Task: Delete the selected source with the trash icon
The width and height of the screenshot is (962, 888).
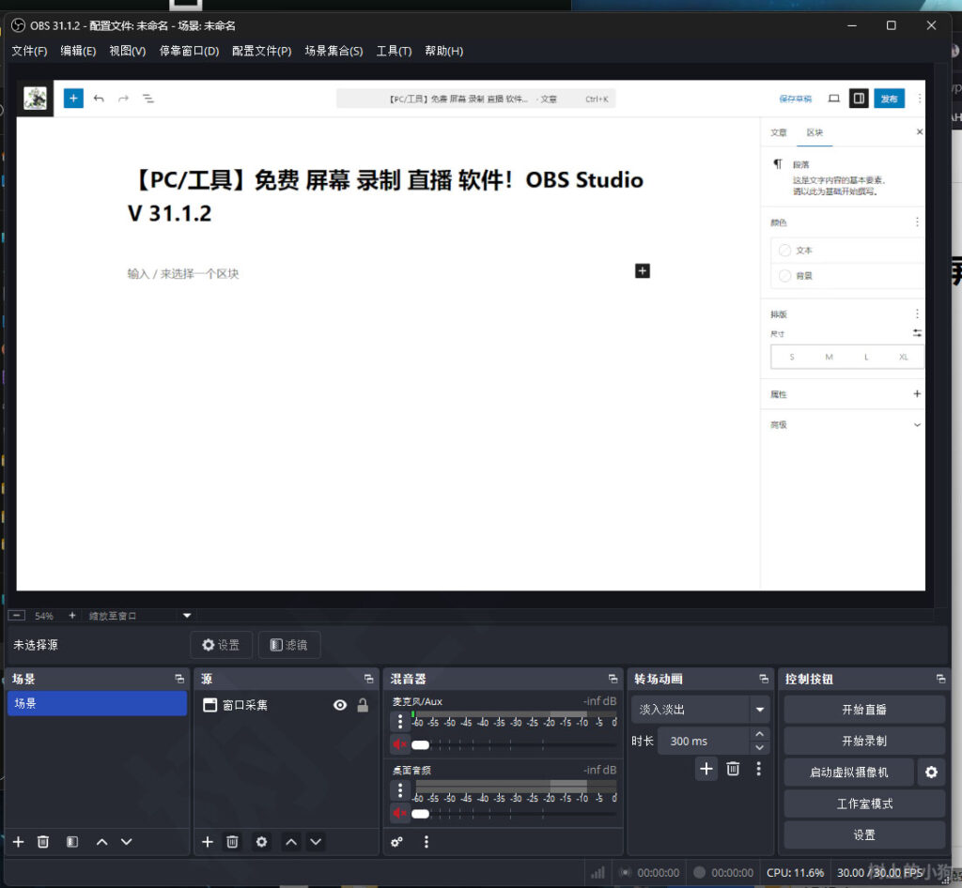Action: tap(232, 842)
